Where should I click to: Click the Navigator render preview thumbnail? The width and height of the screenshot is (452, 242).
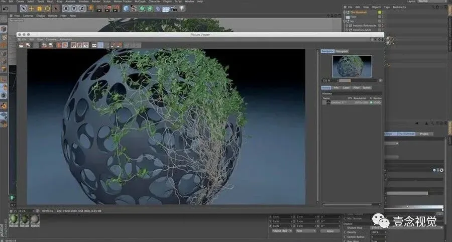(352, 66)
